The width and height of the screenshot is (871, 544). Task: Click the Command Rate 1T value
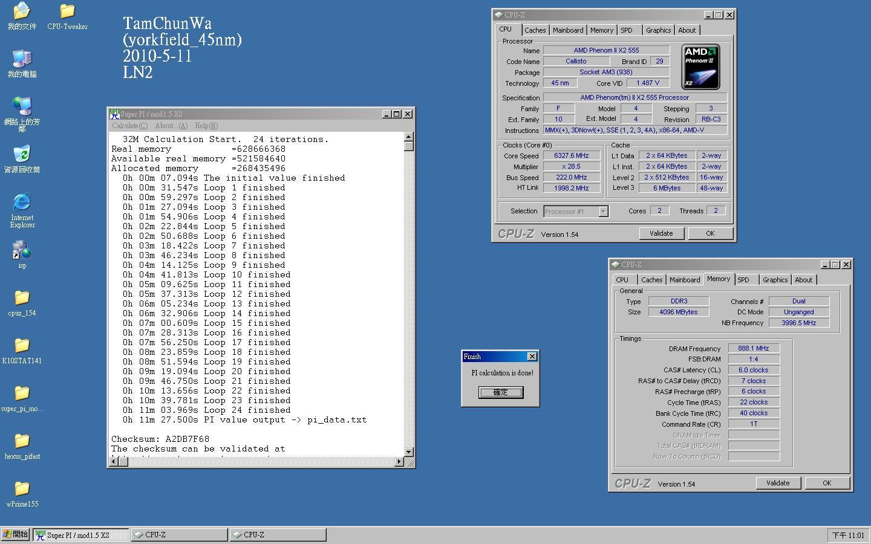754,424
